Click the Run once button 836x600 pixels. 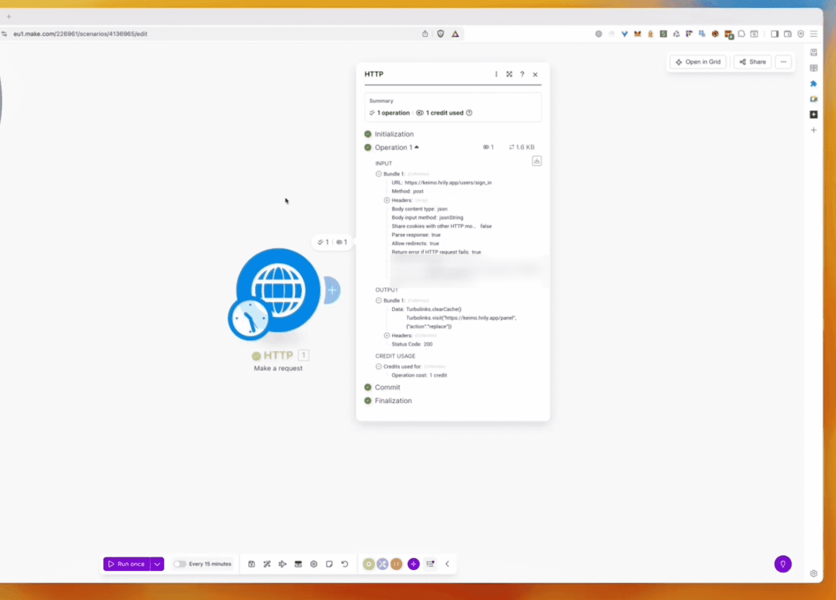coord(127,564)
